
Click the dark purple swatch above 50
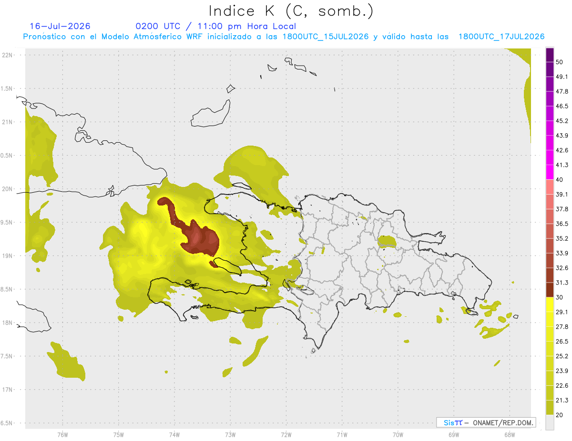point(550,55)
